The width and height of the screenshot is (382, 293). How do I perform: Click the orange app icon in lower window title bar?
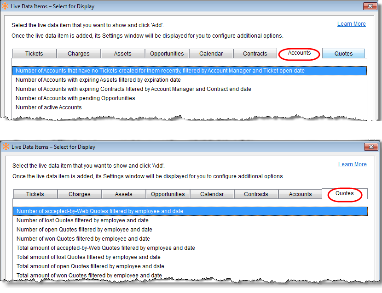point(6,147)
